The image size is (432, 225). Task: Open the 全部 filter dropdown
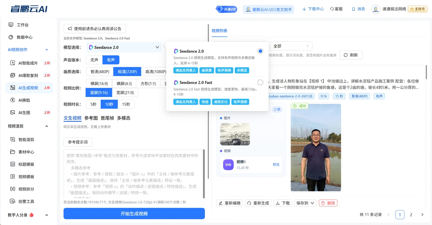291,46
